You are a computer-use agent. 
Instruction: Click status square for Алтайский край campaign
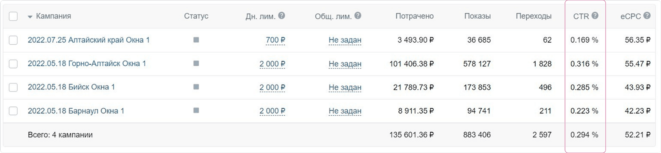(x=196, y=40)
